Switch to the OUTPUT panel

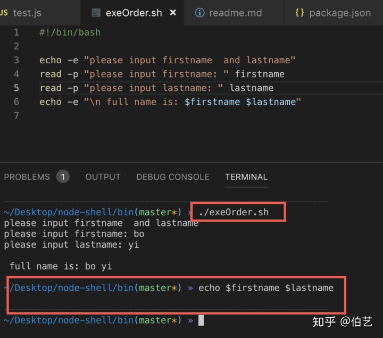click(103, 177)
